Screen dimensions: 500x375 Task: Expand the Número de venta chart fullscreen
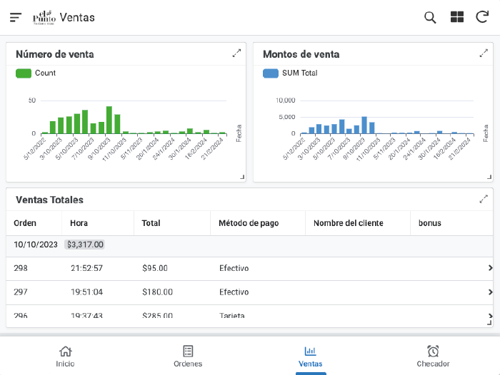coord(236,53)
